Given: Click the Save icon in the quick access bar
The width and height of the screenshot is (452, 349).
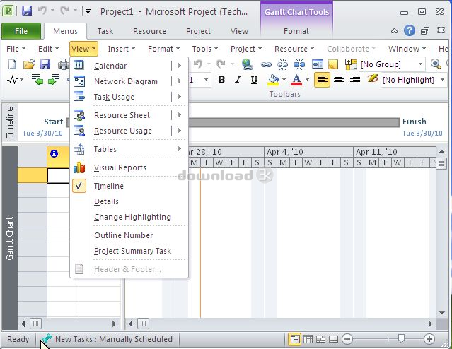Looking at the screenshot, I should pos(27,11).
